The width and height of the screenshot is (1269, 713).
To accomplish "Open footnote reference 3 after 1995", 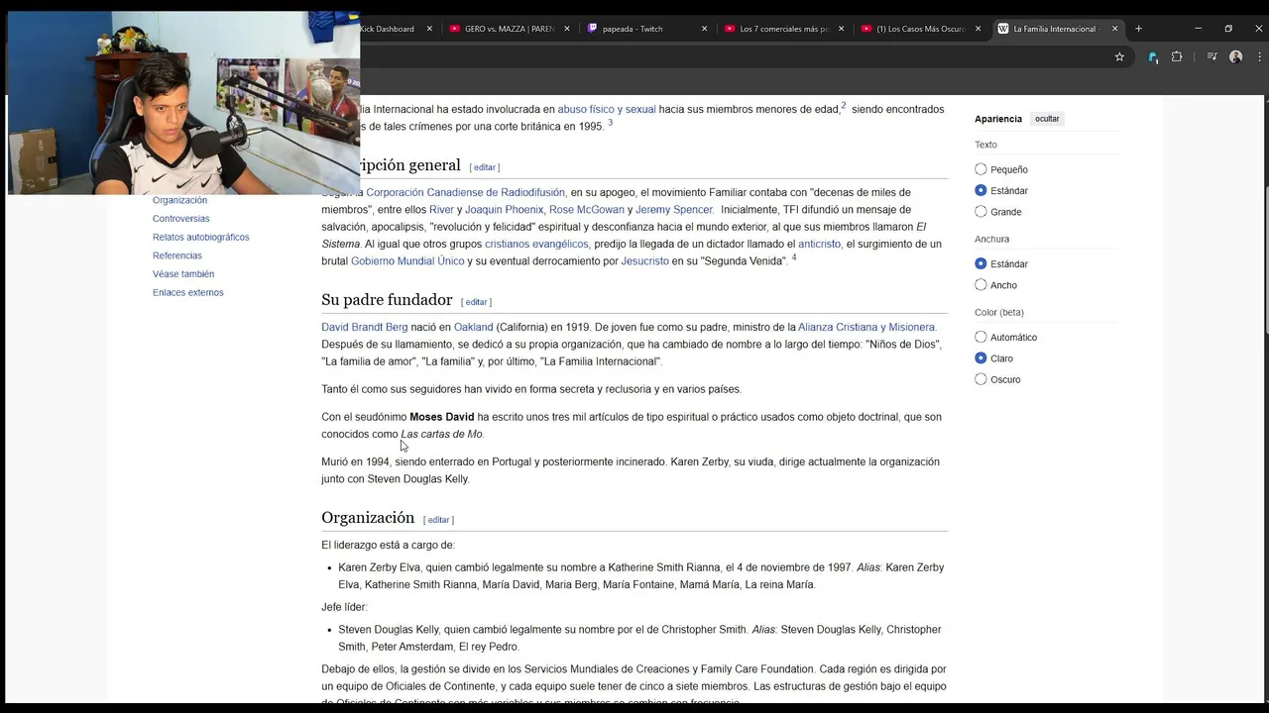I will [x=610, y=123].
